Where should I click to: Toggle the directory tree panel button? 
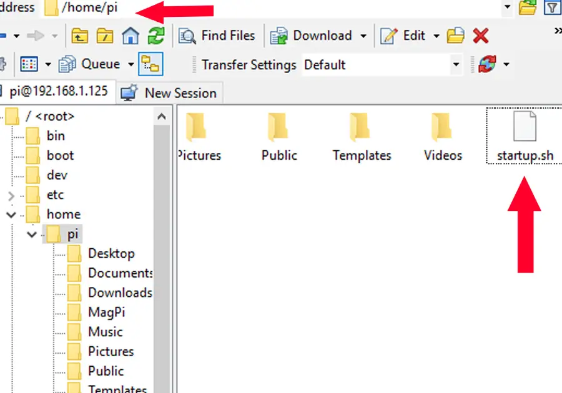(x=150, y=64)
